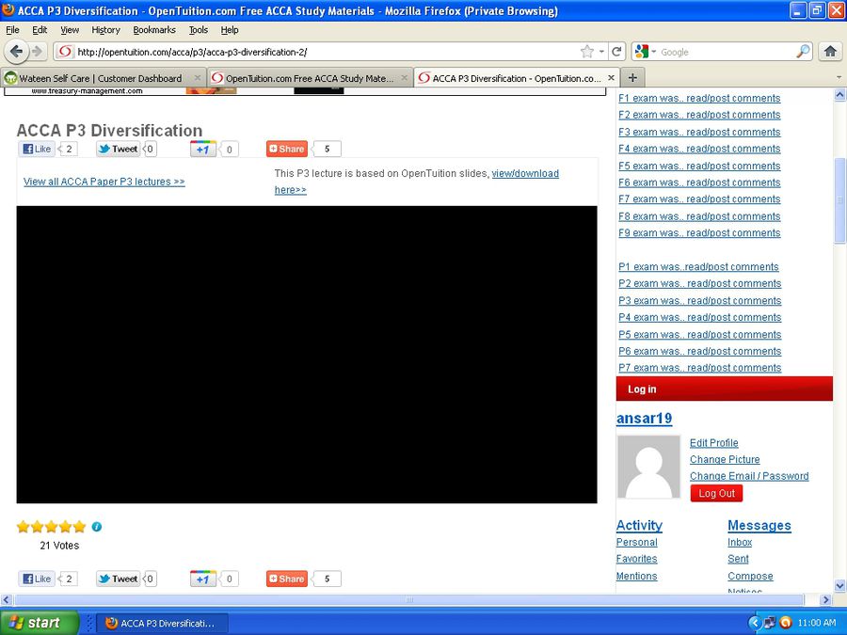Click the red Log Out button
The width and height of the screenshot is (847, 635).
(x=717, y=493)
